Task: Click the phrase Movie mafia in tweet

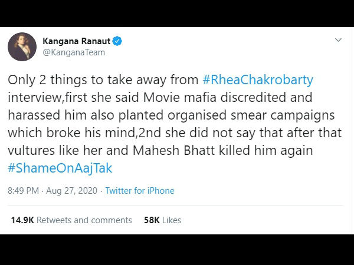Action: tap(180, 97)
